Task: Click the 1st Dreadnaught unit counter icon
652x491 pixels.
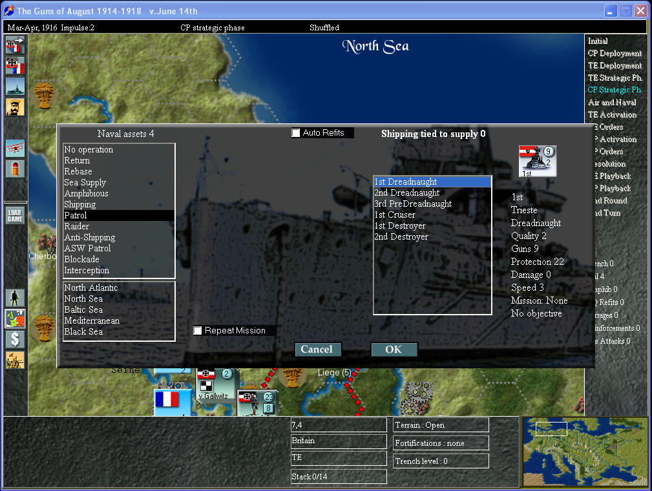Action: pyautogui.click(x=537, y=161)
